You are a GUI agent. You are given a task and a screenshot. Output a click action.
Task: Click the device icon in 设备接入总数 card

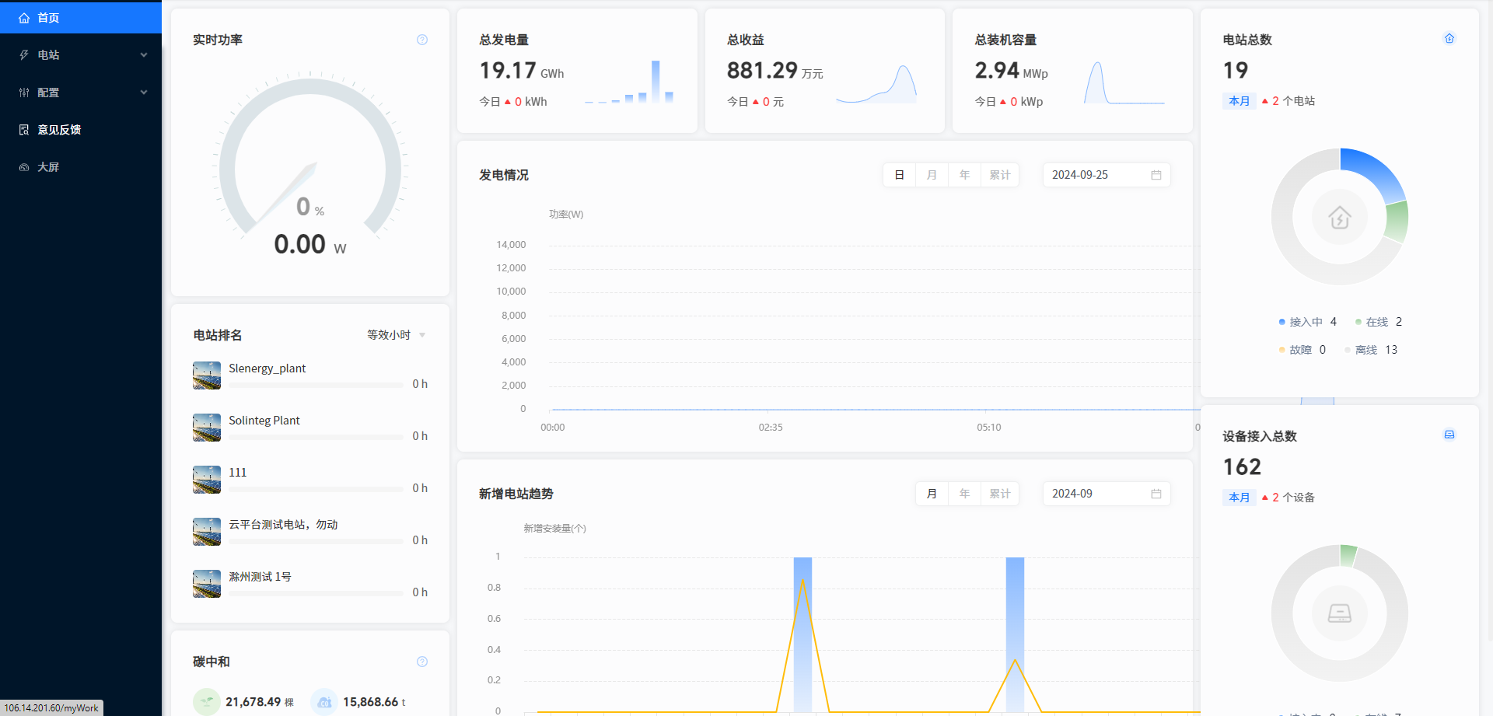click(x=1449, y=435)
